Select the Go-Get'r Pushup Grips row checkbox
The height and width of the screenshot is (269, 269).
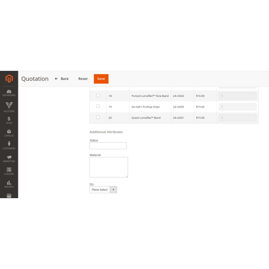pos(98,107)
